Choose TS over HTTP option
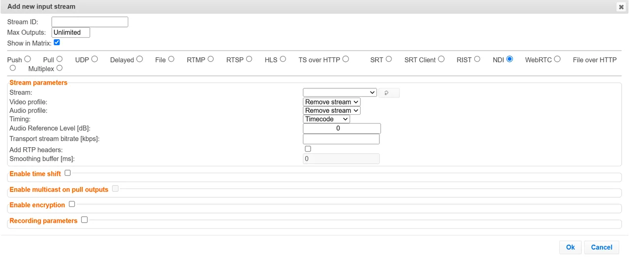Screen dimensions: 629x259 click(x=346, y=59)
